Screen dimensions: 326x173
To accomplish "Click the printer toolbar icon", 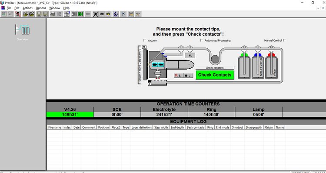I will (53, 14).
